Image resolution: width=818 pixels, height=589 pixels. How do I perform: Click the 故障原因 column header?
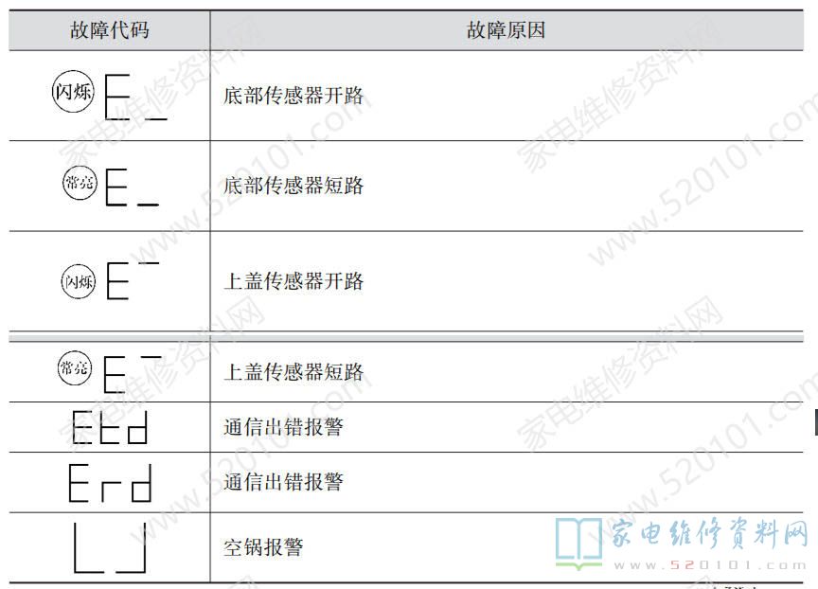tap(506, 29)
